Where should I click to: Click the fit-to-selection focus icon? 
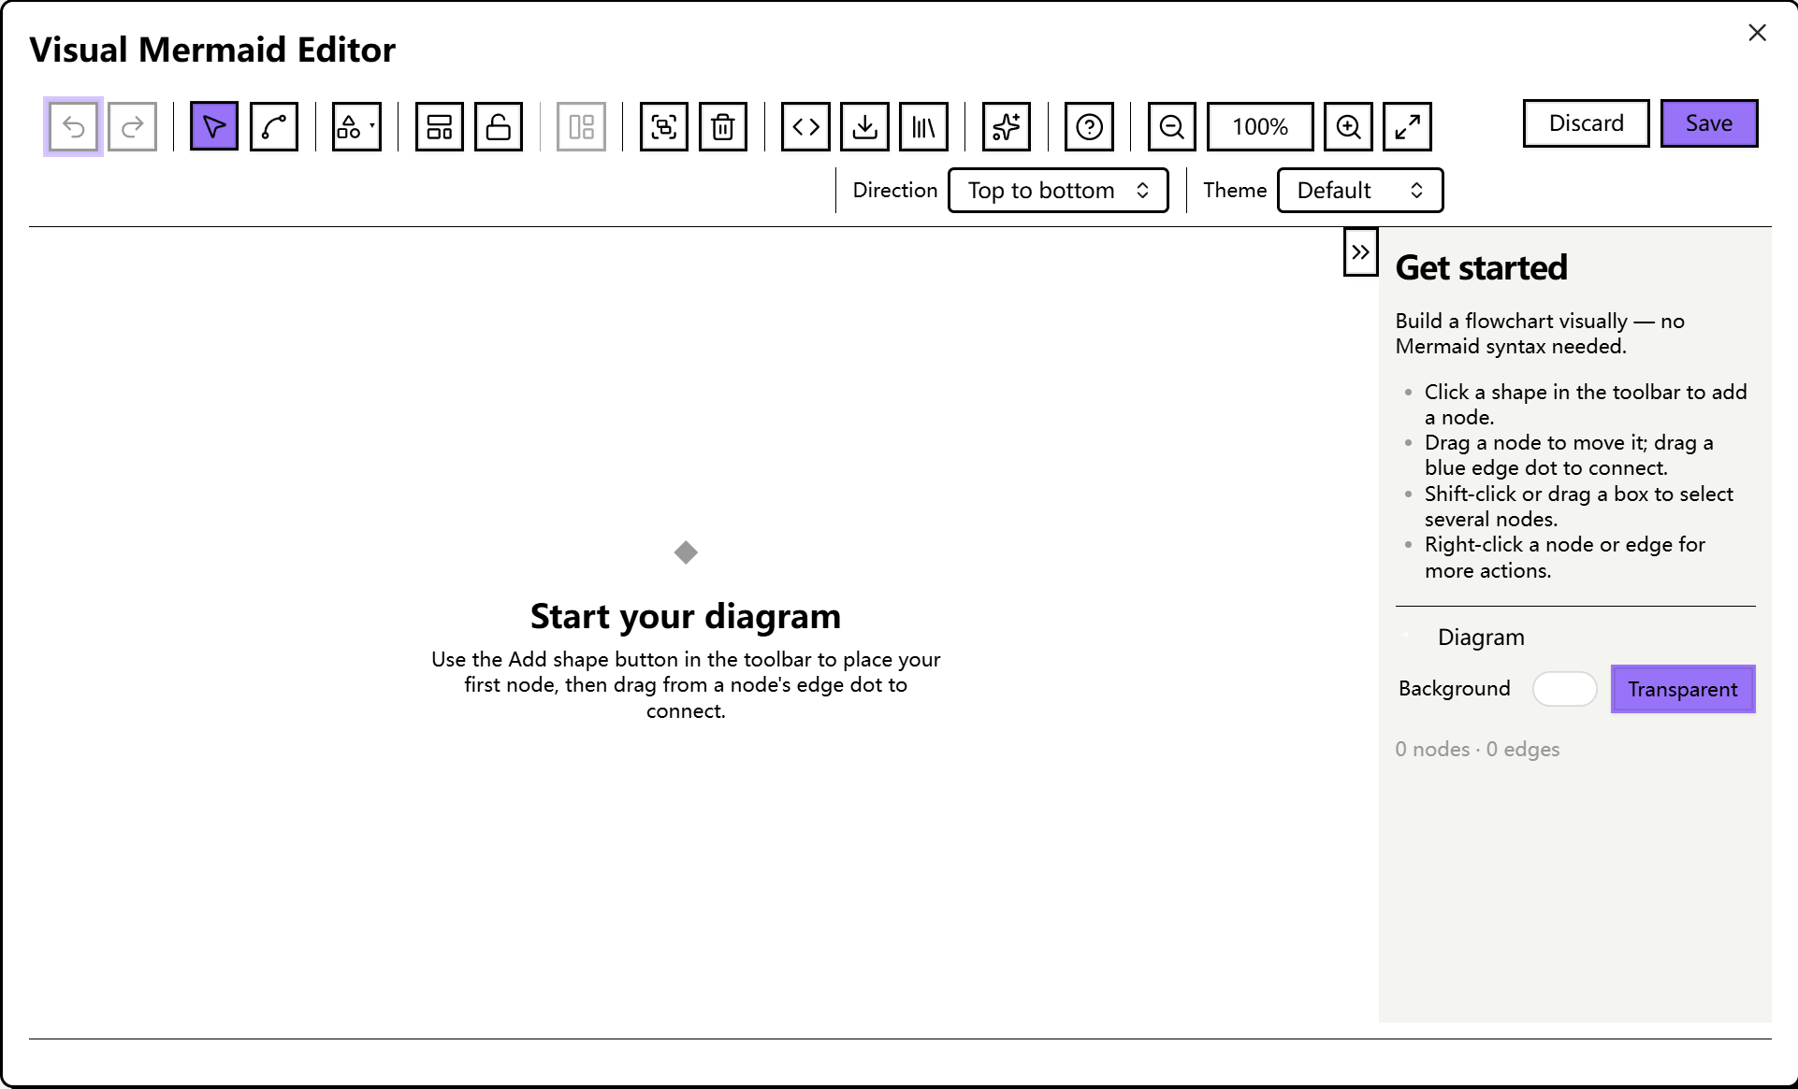pyautogui.click(x=664, y=126)
